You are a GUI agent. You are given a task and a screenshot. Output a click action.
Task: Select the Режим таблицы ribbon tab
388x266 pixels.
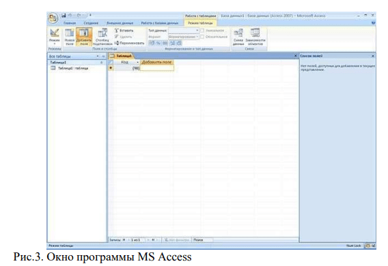(x=200, y=23)
